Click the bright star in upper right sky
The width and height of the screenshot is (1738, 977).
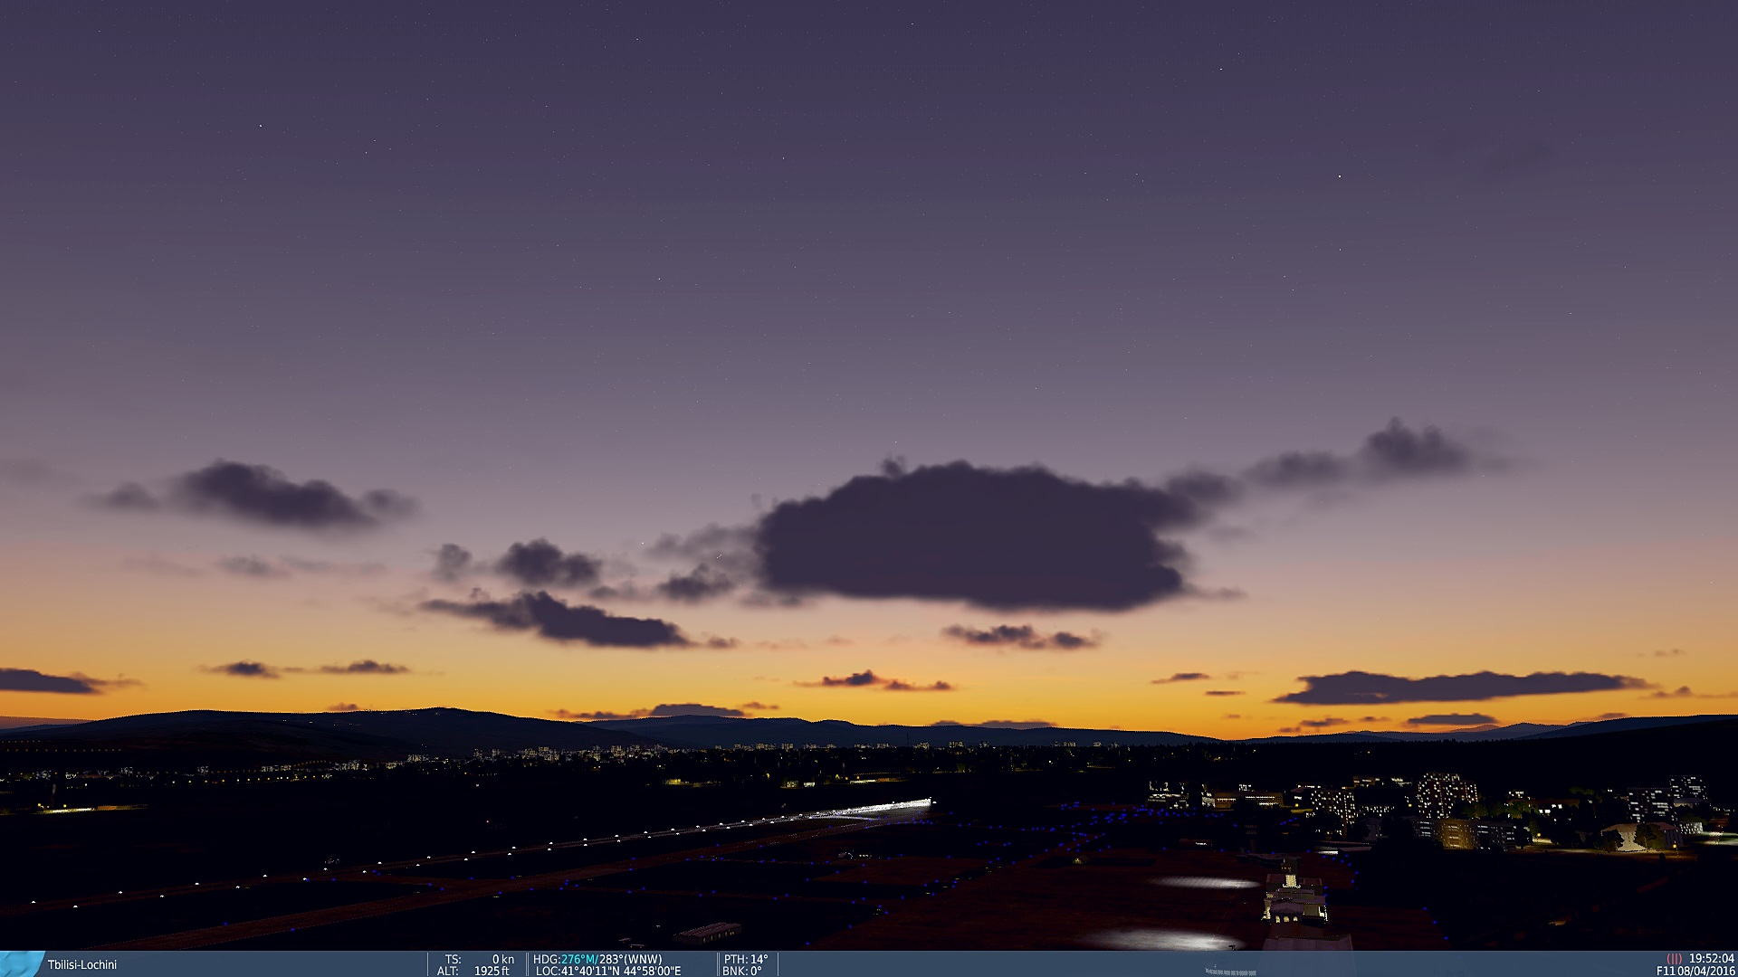pyautogui.click(x=1340, y=175)
